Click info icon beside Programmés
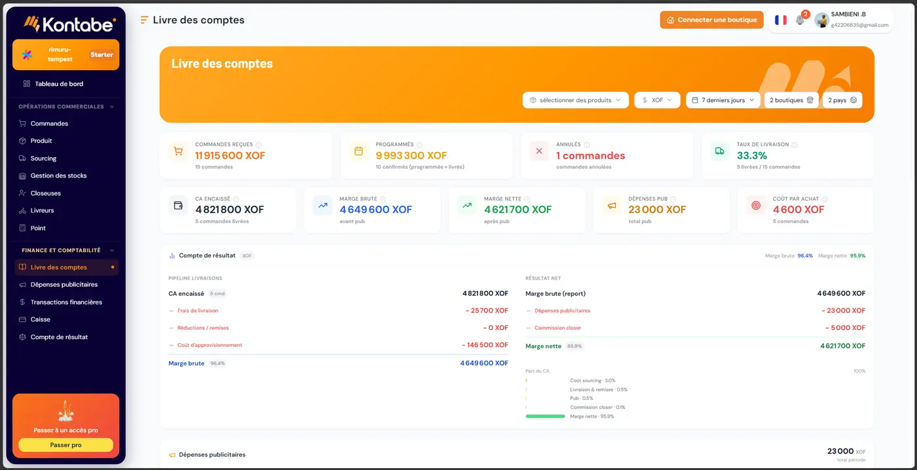This screenshot has width=917, height=470. 419,145
